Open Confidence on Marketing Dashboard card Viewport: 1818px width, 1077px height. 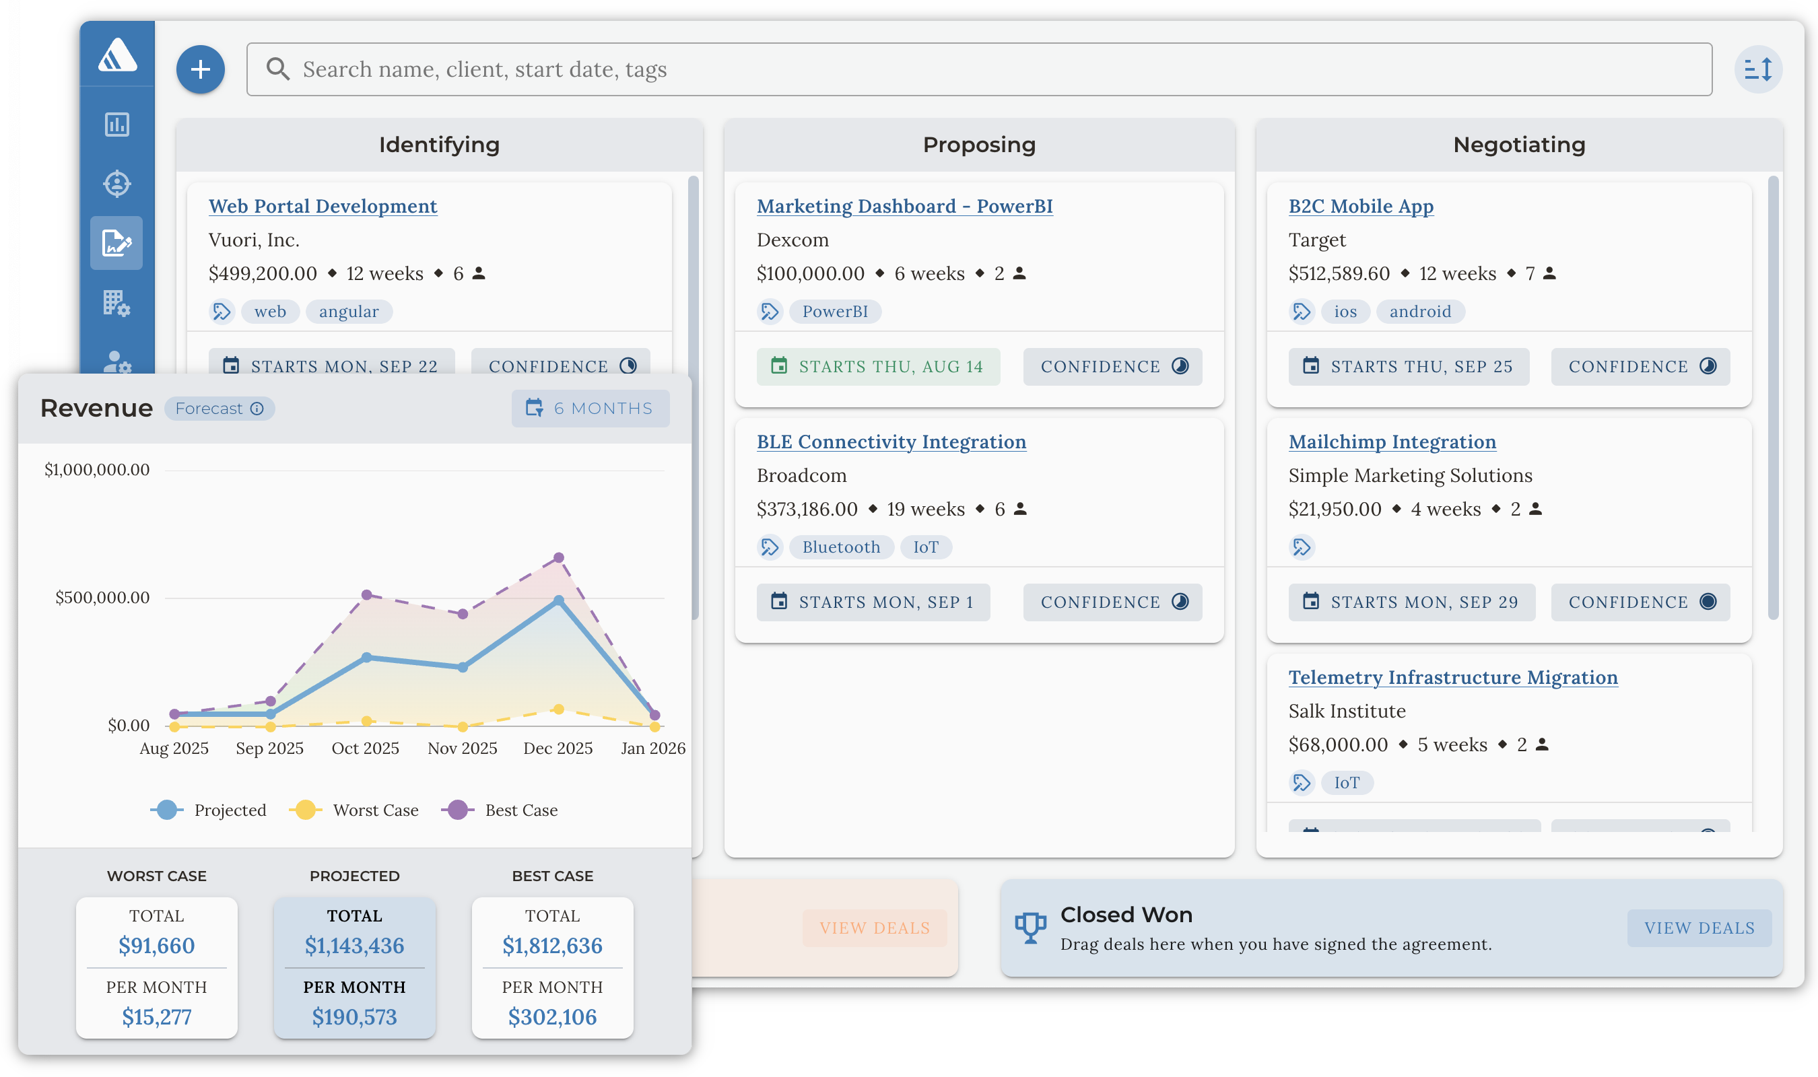1112,366
